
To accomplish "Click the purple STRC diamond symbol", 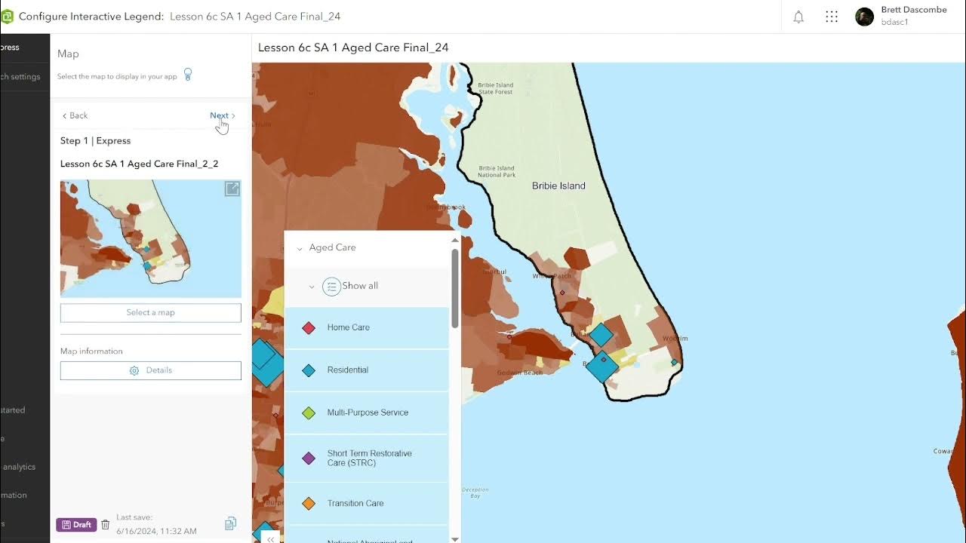I will [309, 459].
